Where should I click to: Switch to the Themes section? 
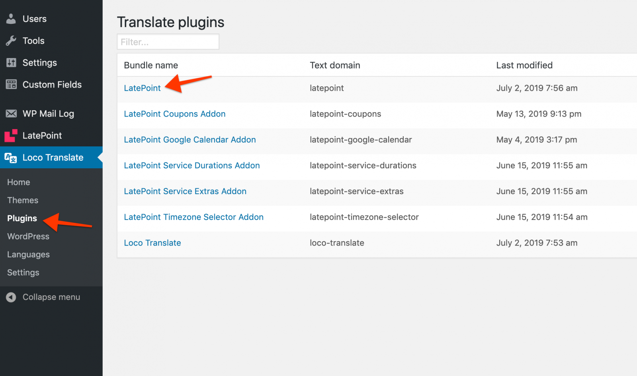(x=22, y=200)
